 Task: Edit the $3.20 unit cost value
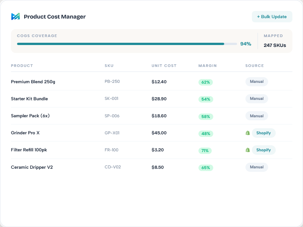pos(158,150)
